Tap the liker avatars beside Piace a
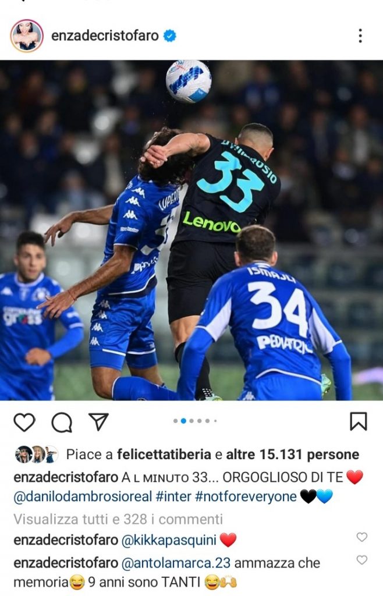The width and height of the screenshot is (383, 596). click(36, 454)
